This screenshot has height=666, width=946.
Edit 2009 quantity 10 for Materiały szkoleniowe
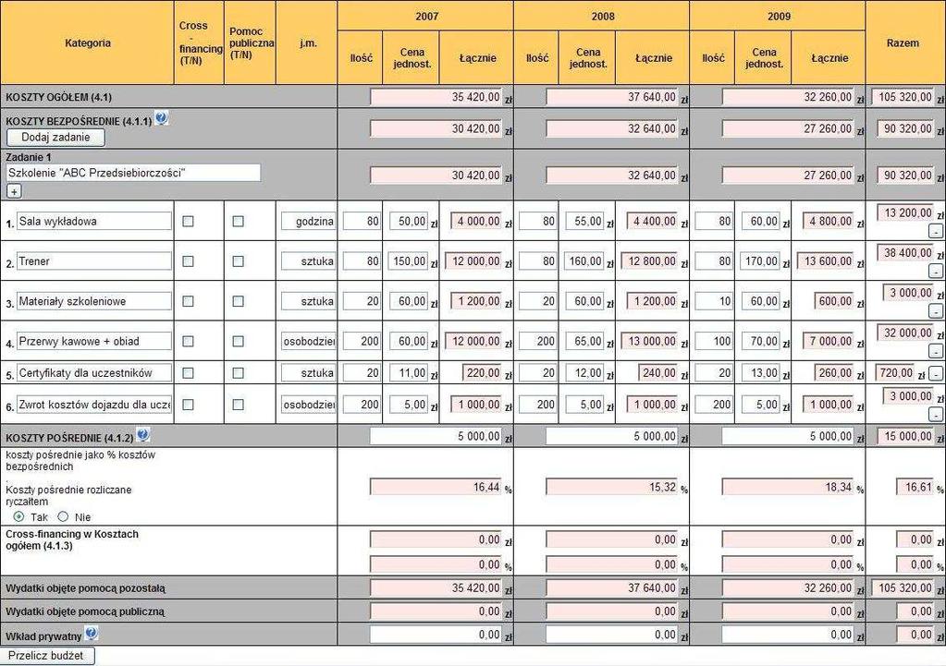(714, 301)
